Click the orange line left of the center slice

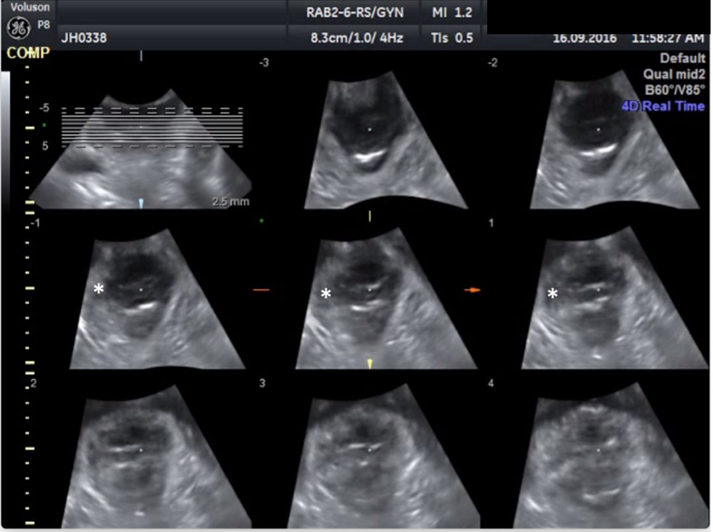261,289
